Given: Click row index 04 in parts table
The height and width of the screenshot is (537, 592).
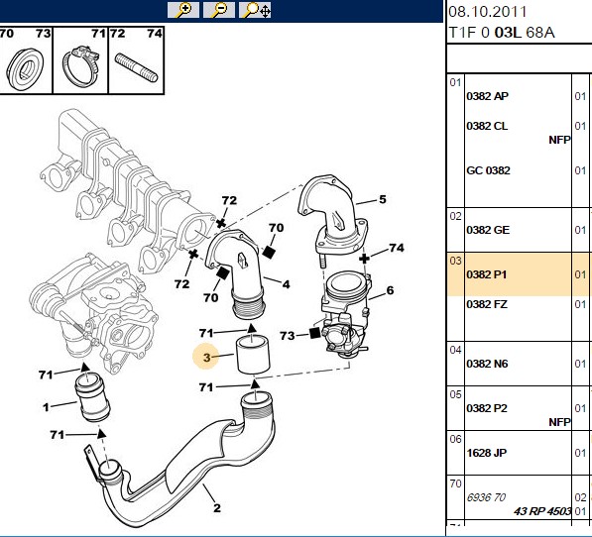Looking at the screenshot, I should click(455, 351).
